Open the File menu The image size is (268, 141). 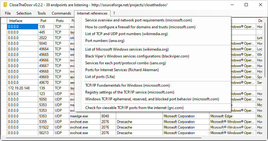pos(8,13)
